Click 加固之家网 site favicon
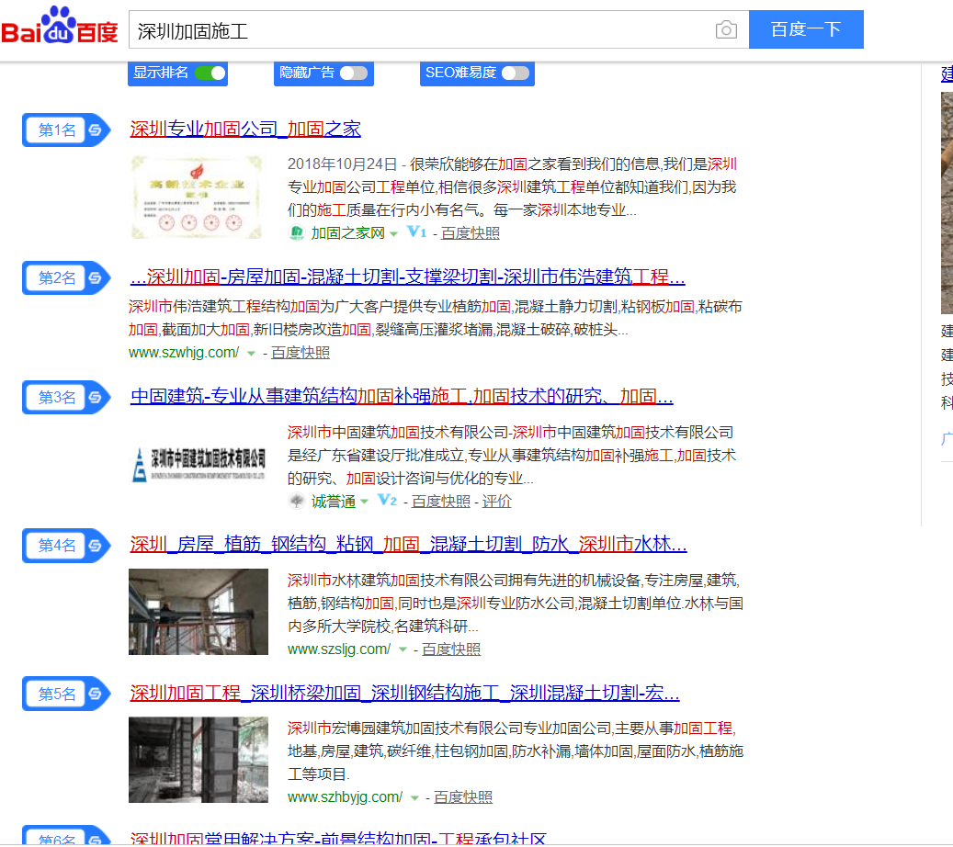The image size is (953, 847). pos(297,232)
